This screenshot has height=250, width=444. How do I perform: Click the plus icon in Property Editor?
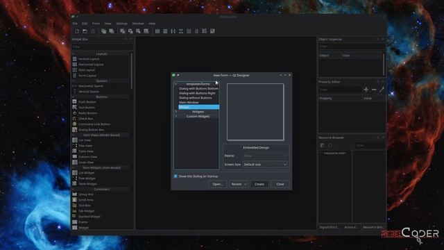366,90
